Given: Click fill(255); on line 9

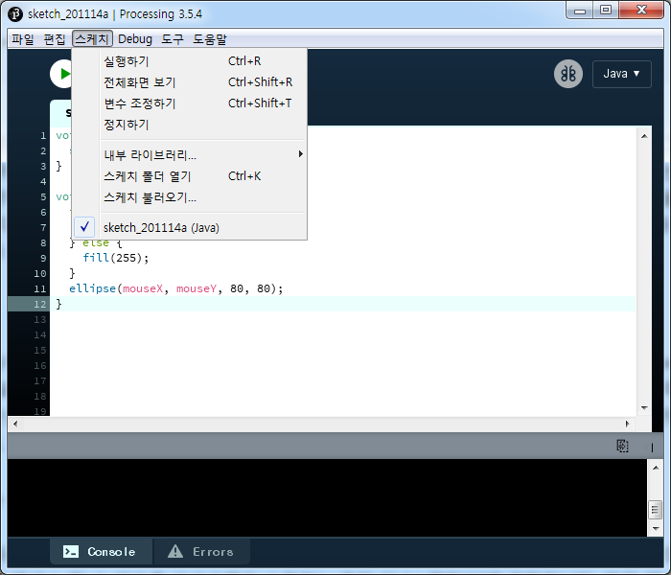Looking at the screenshot, I should (x=116, y=258).
